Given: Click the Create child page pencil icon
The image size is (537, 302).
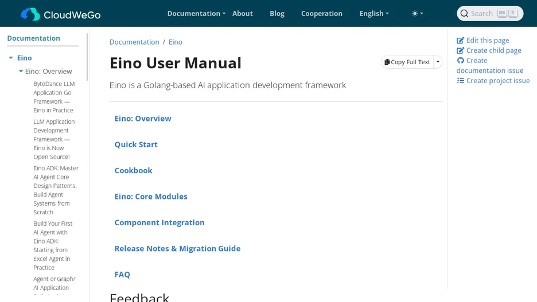Looking at the screenshot, I should click(460, 50).
